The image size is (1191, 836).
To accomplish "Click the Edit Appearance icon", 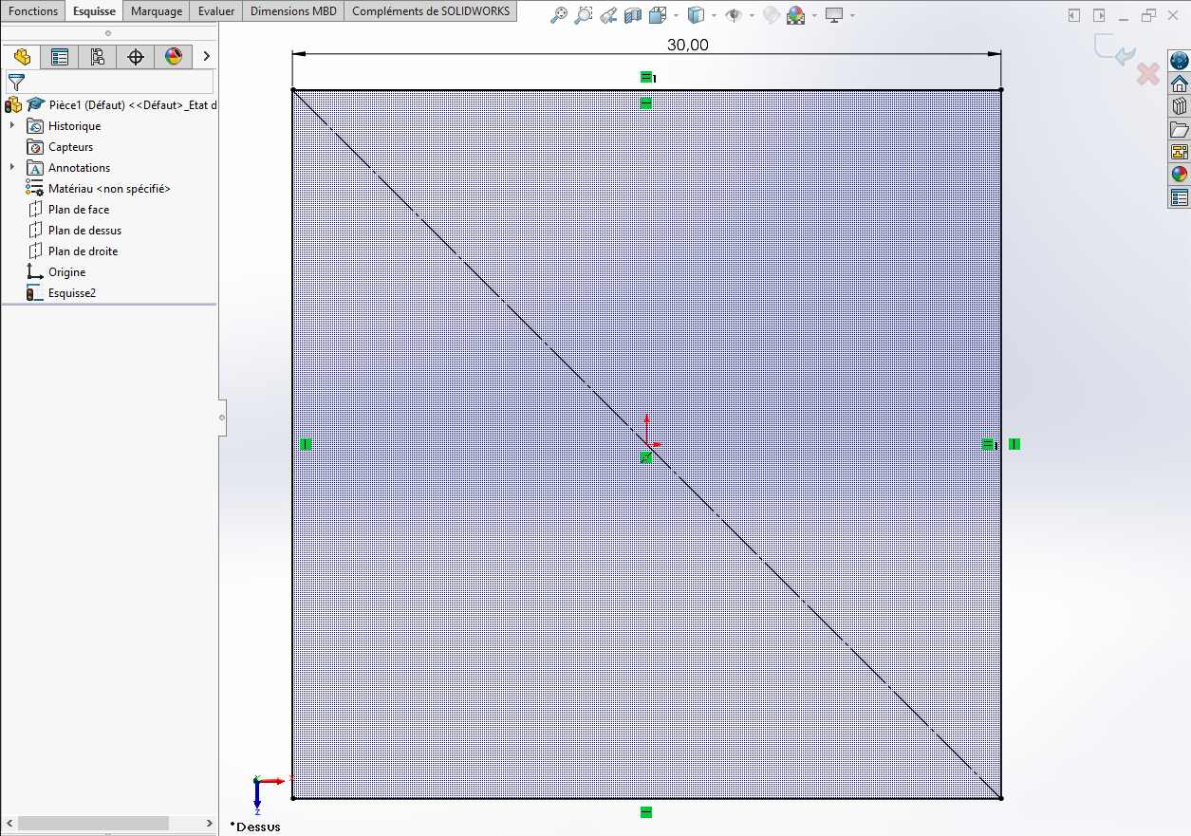I will point(771,15).
